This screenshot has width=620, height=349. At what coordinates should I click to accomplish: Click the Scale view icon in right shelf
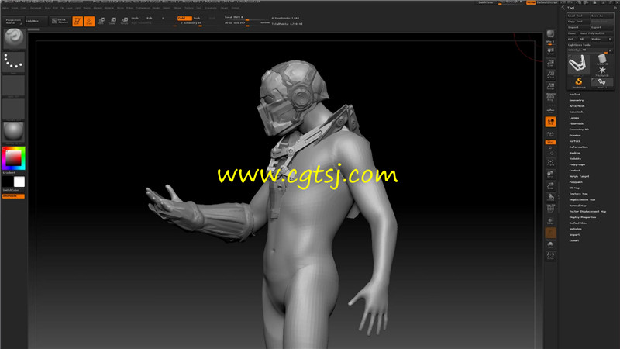[x=550, y=185]
